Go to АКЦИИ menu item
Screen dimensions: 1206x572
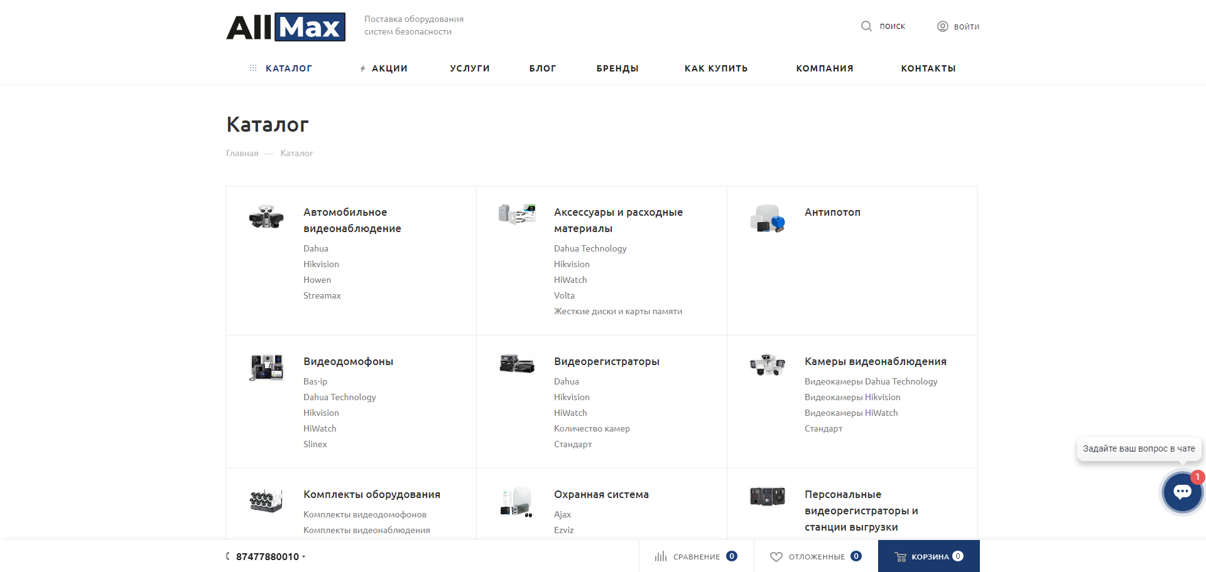[389, 68]
